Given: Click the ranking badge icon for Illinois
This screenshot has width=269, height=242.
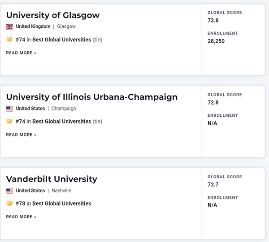Looking at the screenshot, I should point(9,122).
